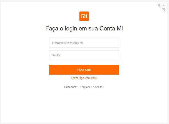Click the Mi logo above the heading
The width and height of the screenshot is (169, 124).
click(x=84, y=16)
